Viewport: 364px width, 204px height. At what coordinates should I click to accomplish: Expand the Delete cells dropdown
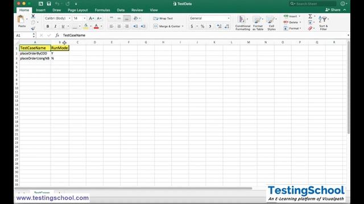[x=300, y=23]
